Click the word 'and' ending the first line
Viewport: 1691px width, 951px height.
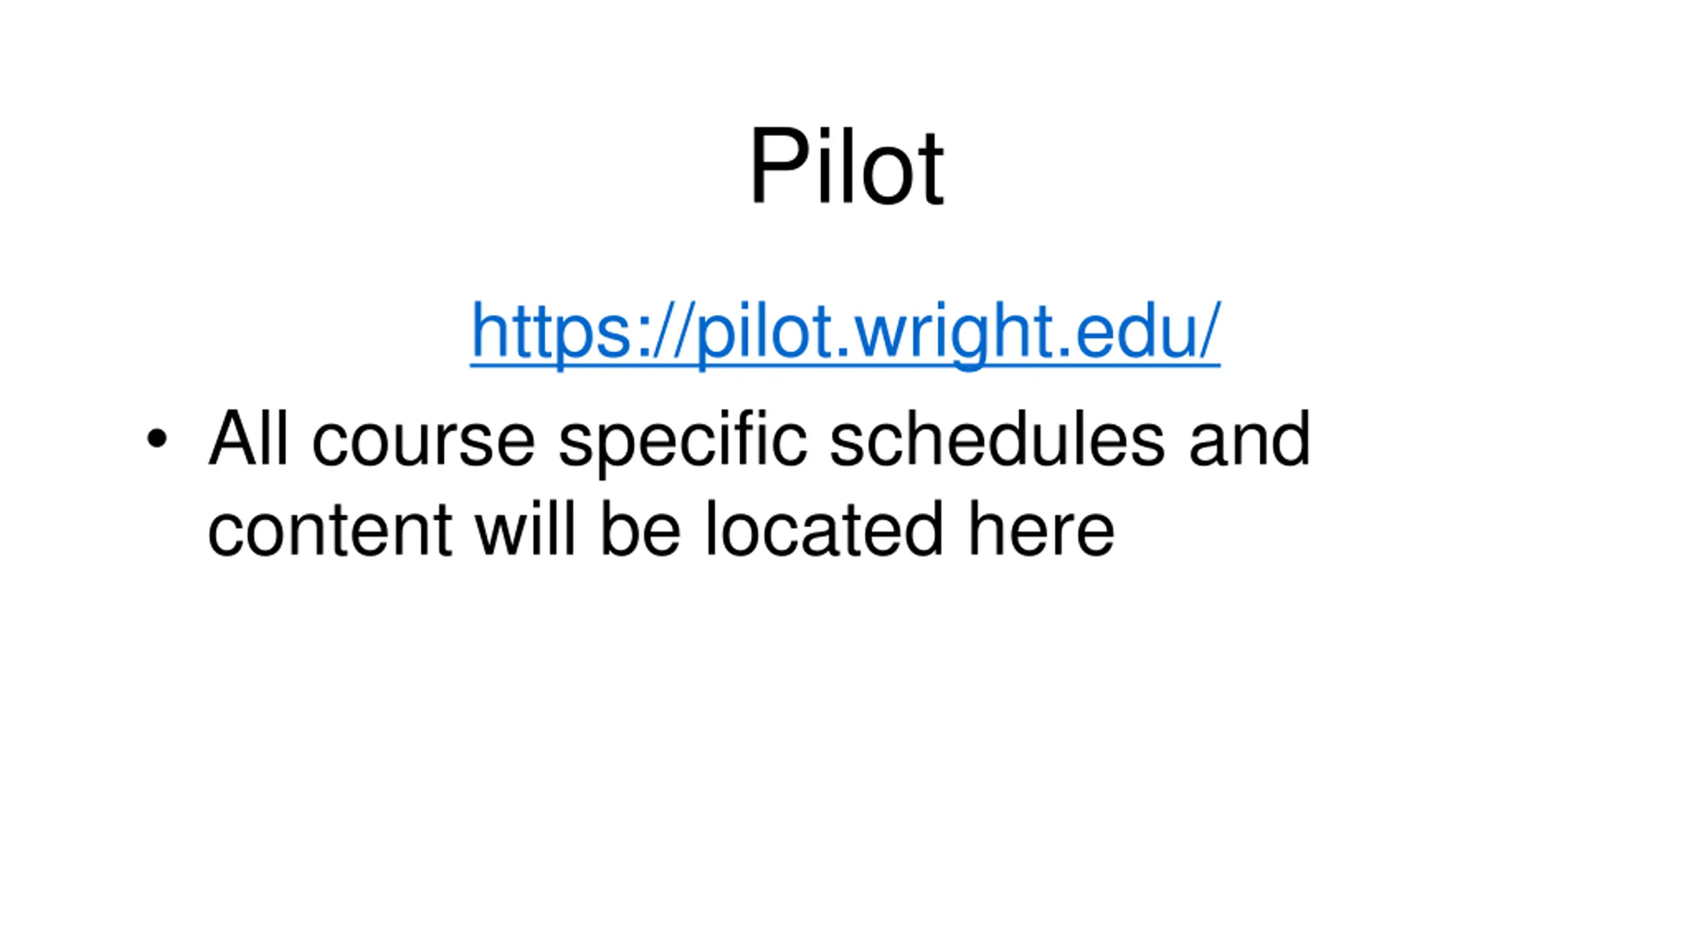point(1249,439)
